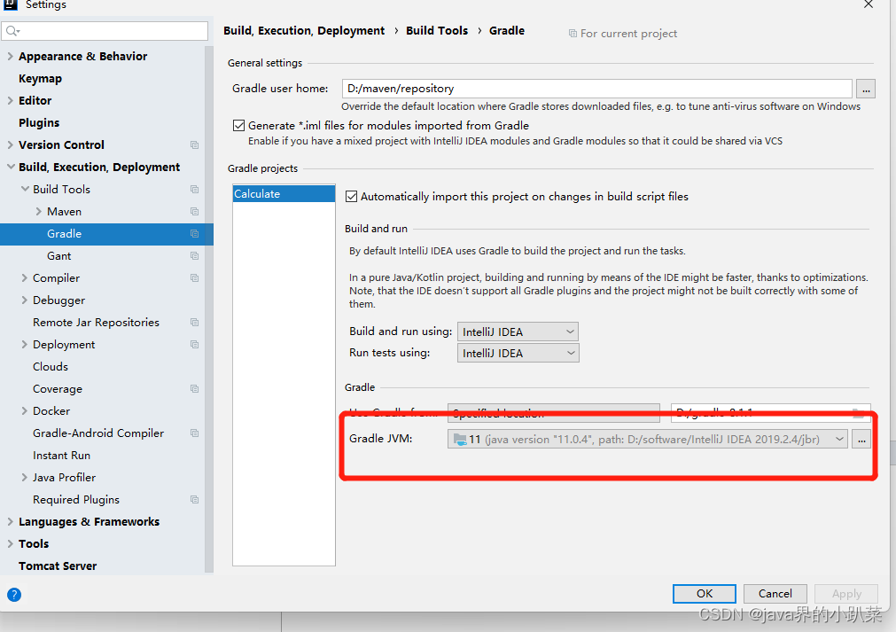Screen dimensions: 896x632
Task: Click the project-level icon beside Version Control
Action: point(194,145)
